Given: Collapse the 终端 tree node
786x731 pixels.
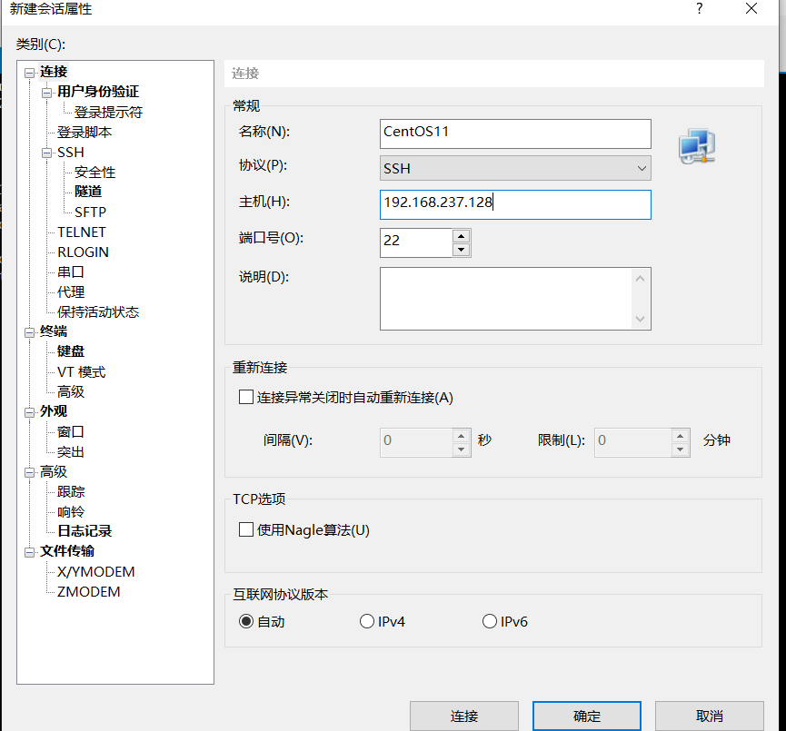Looking at the screenshot, I should [30, 332].
